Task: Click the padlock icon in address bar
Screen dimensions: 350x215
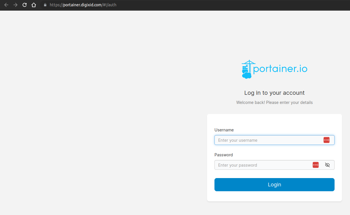Action: [x=45, y=5]
